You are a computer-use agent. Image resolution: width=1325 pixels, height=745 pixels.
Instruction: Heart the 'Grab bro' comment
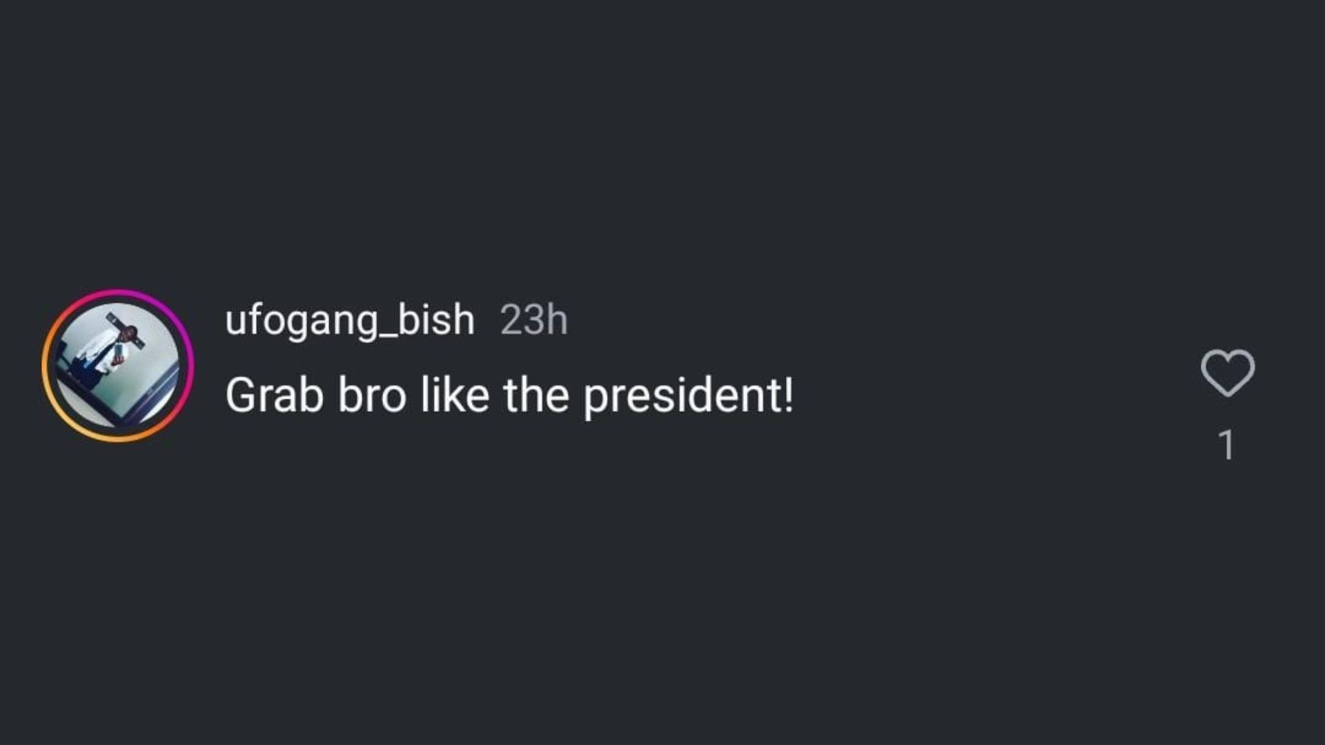pyautogui.click(x=1228, y=372)
